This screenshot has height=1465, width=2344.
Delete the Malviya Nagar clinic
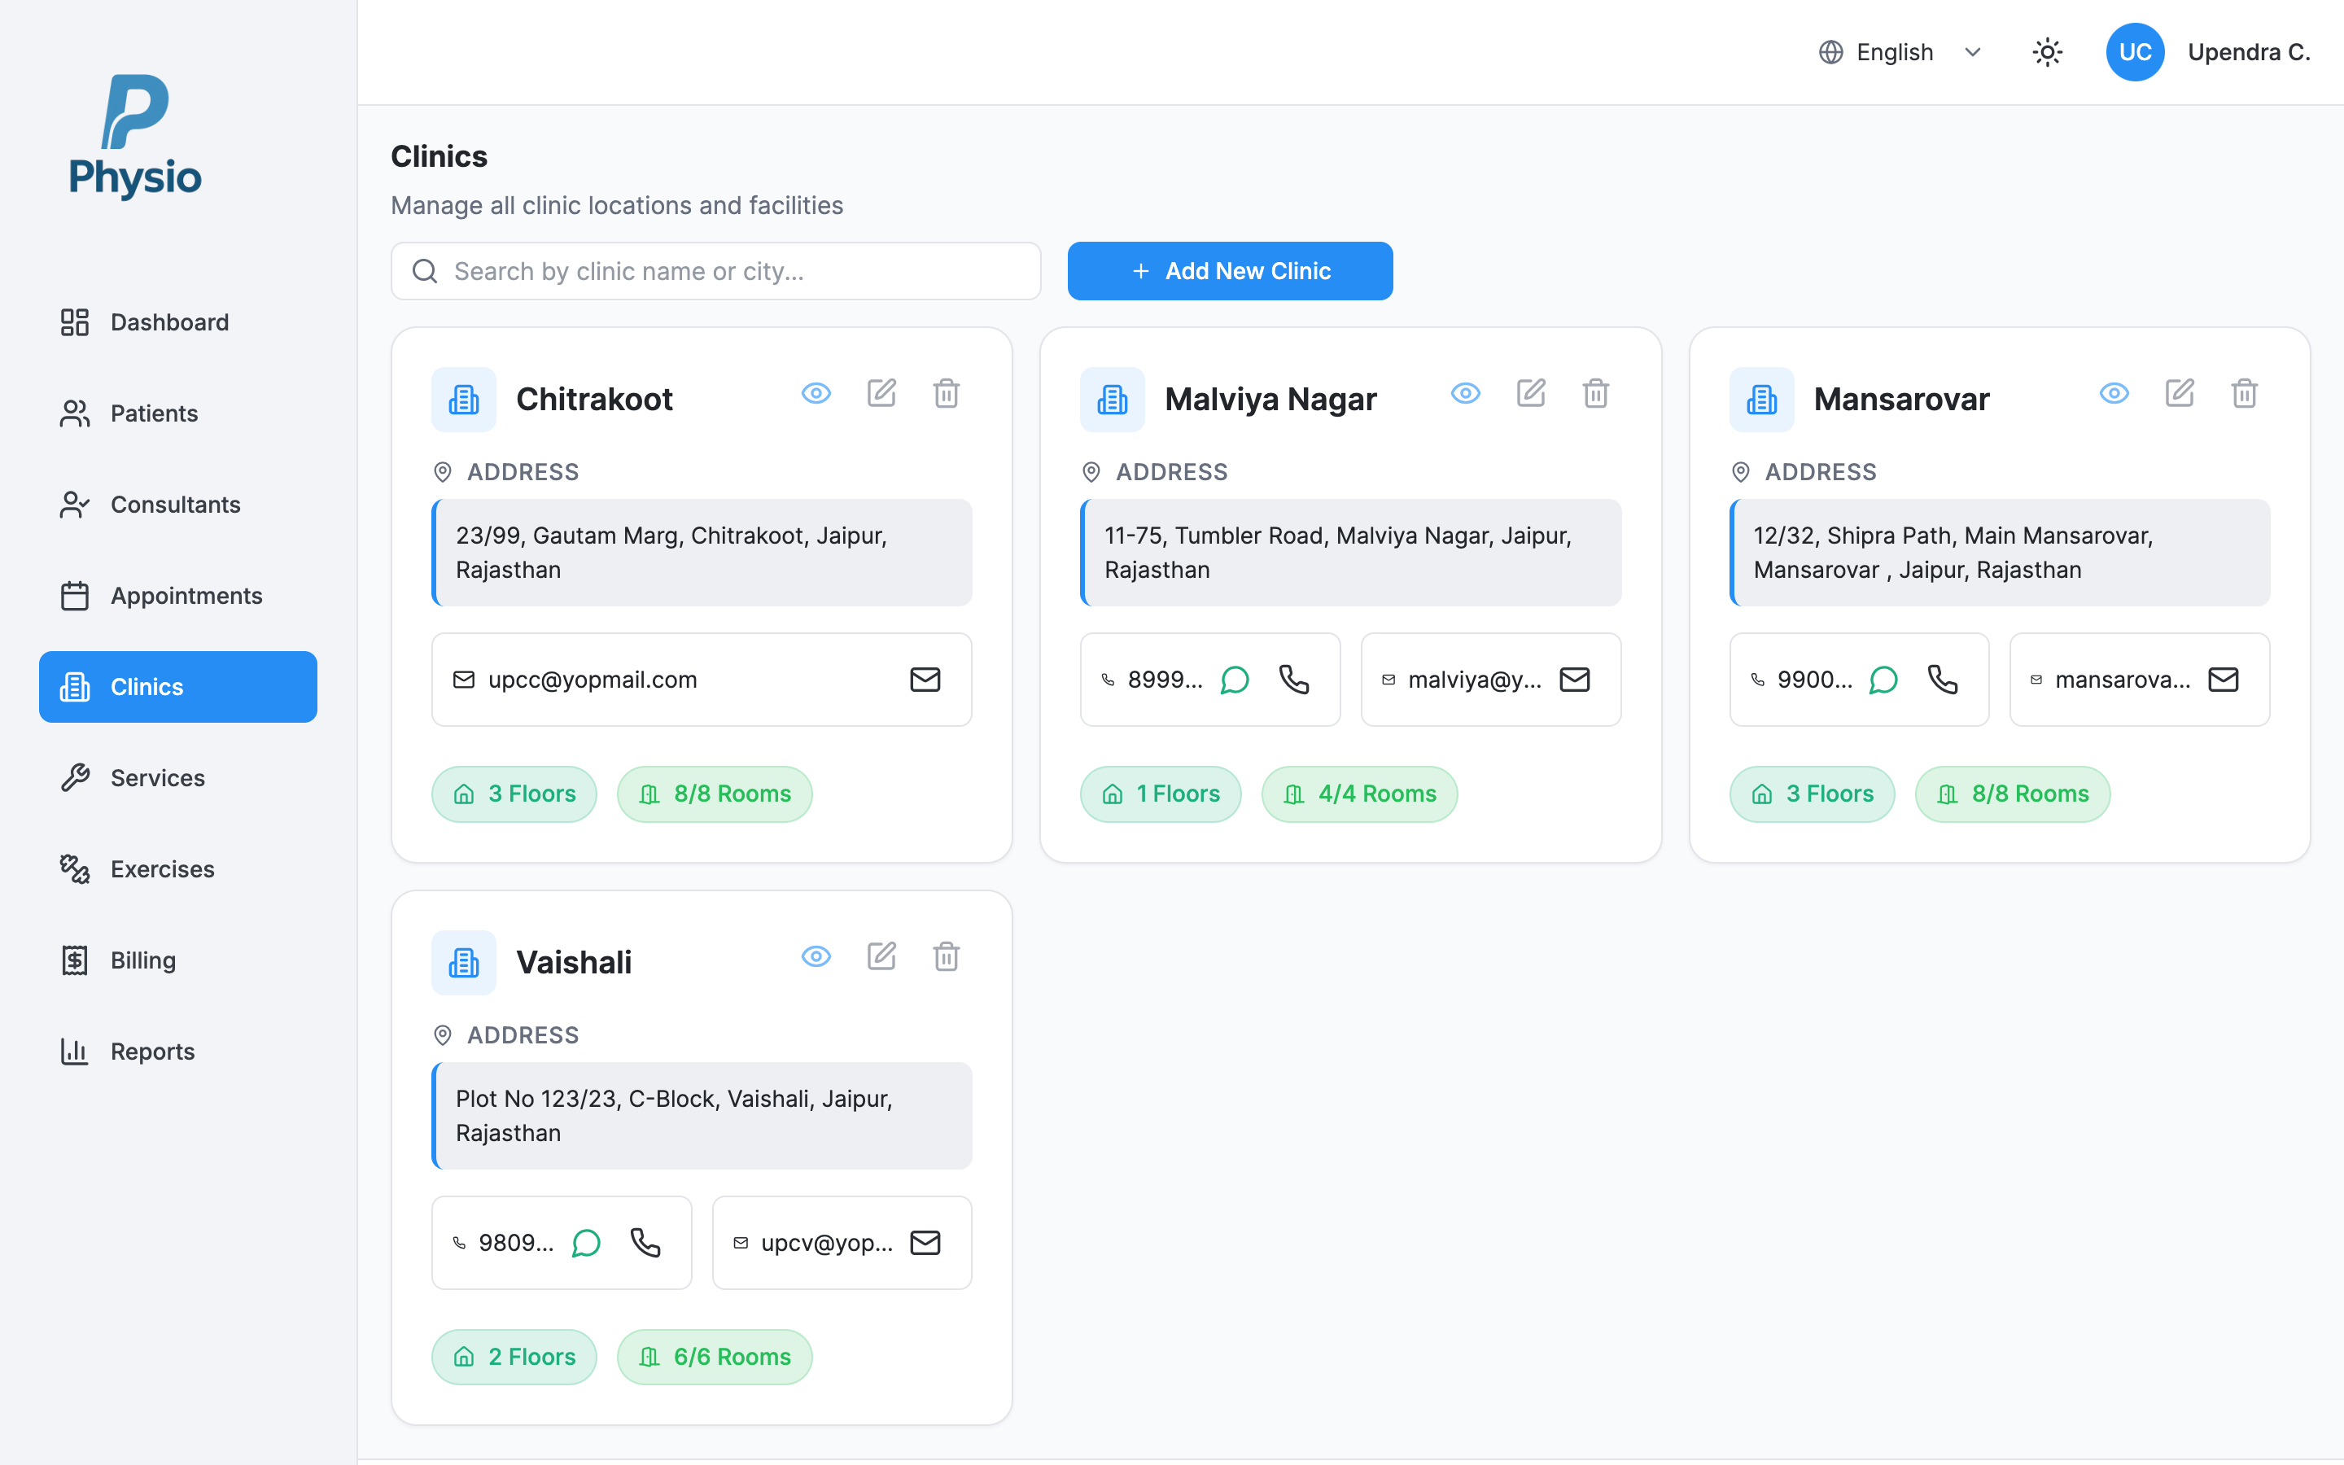pos(1595,393)
